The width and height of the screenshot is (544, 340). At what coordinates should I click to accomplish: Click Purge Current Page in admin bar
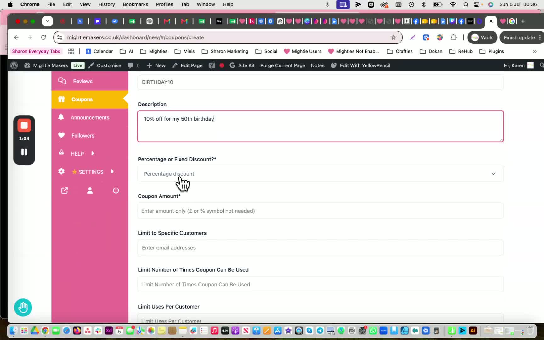point(283,65)
